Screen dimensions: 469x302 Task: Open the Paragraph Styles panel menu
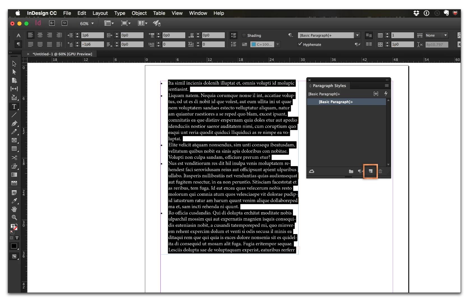(x=387, y=86)
